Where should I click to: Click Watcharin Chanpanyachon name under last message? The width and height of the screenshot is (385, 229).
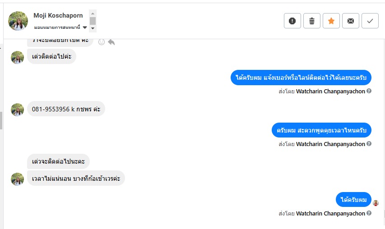(330, 213)
